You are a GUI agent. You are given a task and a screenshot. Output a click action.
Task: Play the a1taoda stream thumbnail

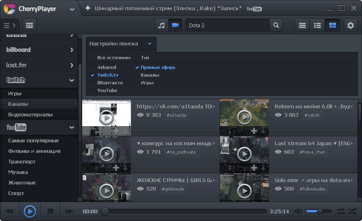[x=107, y=118]
